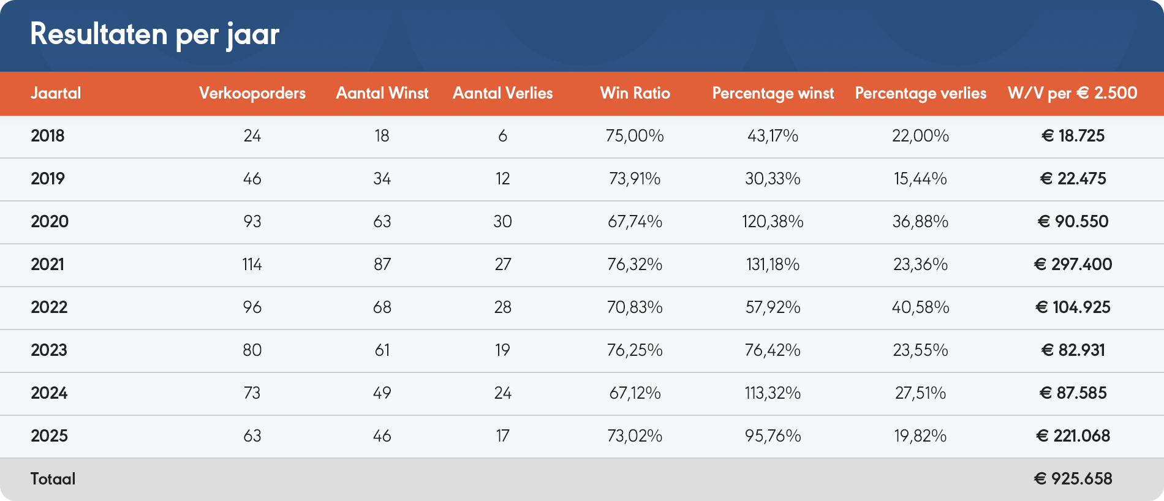Click the 40,58% percentage verlies cell
Screen dimensions: 1164x501
920,307
